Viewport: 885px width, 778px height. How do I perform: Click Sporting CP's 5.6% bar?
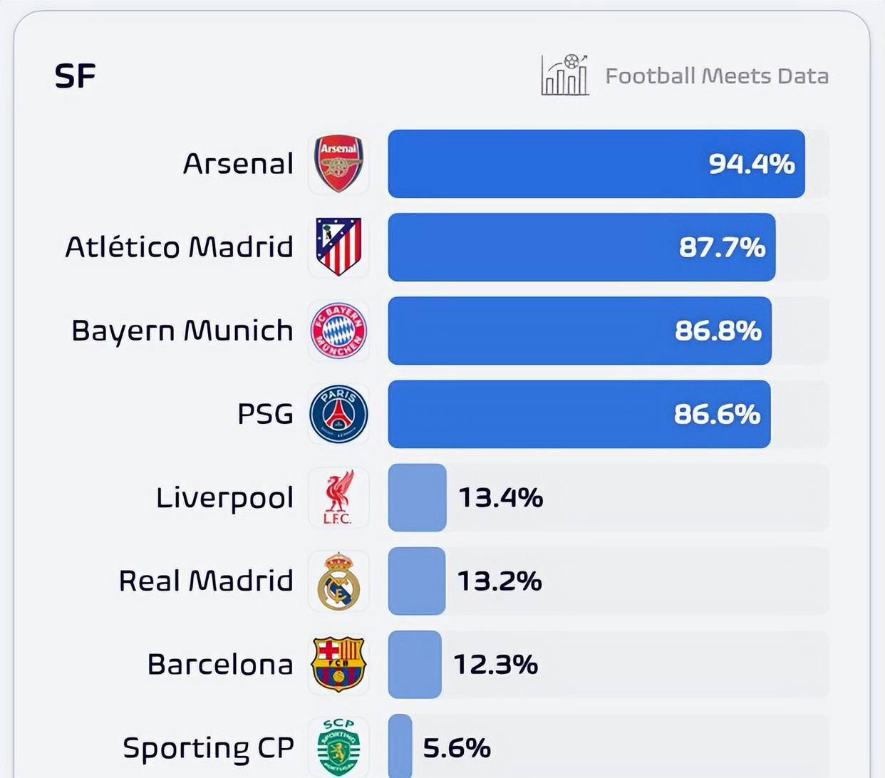tap(400, 747)
